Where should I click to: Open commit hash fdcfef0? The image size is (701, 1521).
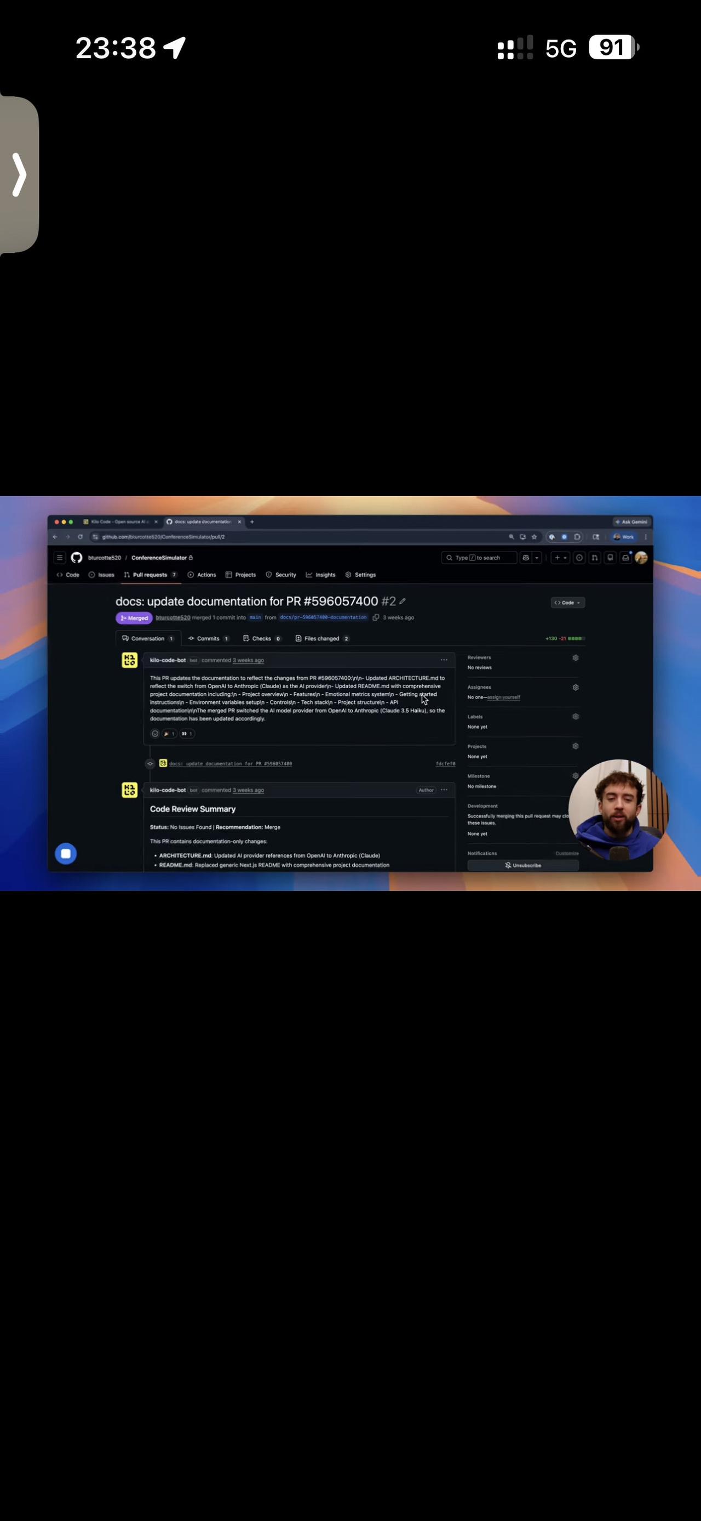tap(445, 764)
